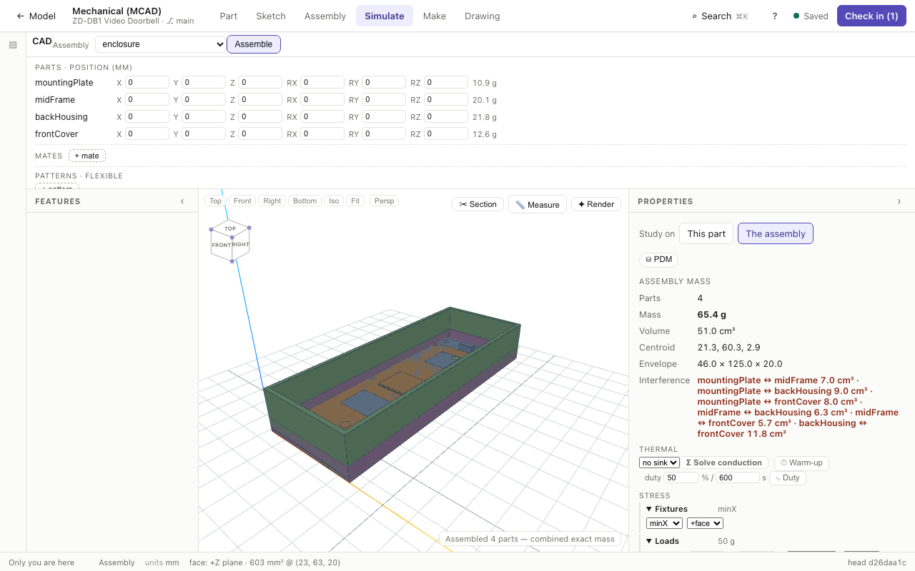
Task: Click the 600 seconds duty field
Action: point(738,477)
